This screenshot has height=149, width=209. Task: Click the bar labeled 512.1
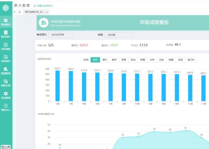click(x=137, y=87)
